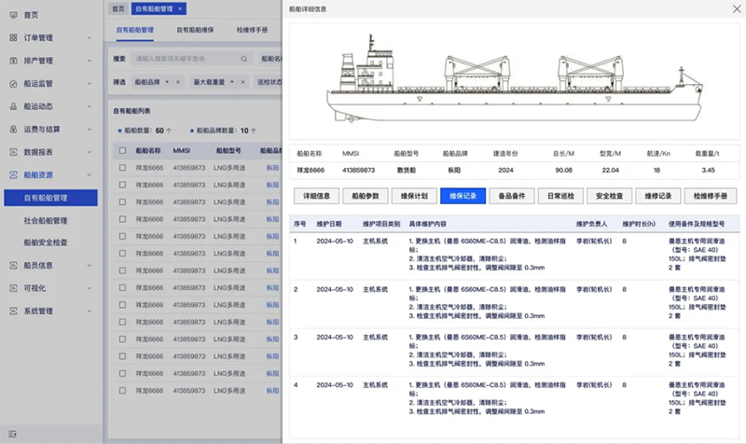Click the 运费与结算 sidebar icon

pos(12,129)
